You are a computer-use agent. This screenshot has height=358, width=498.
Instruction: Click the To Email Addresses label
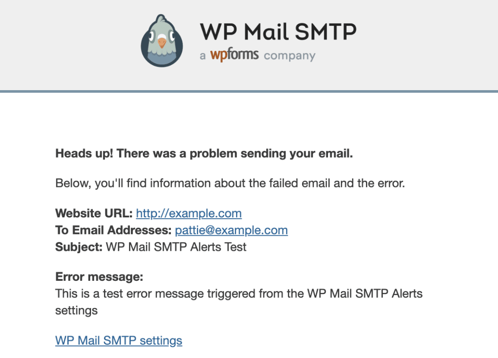pyautogui.click(x=113, y=230)
